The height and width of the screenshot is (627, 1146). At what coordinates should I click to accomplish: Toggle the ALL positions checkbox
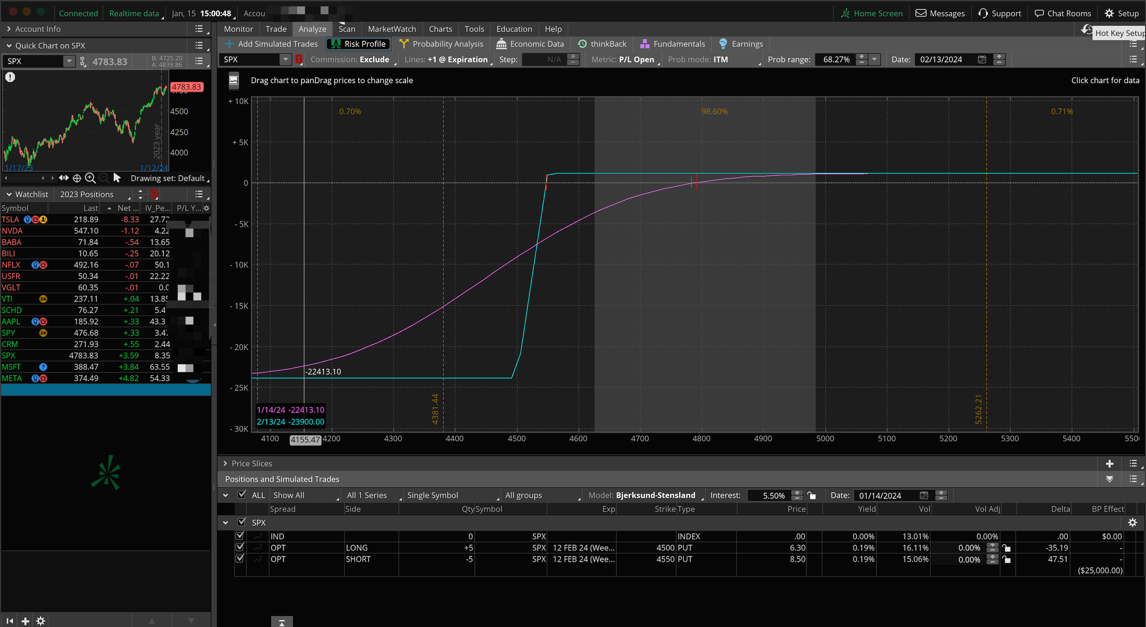tap(242, 494)
